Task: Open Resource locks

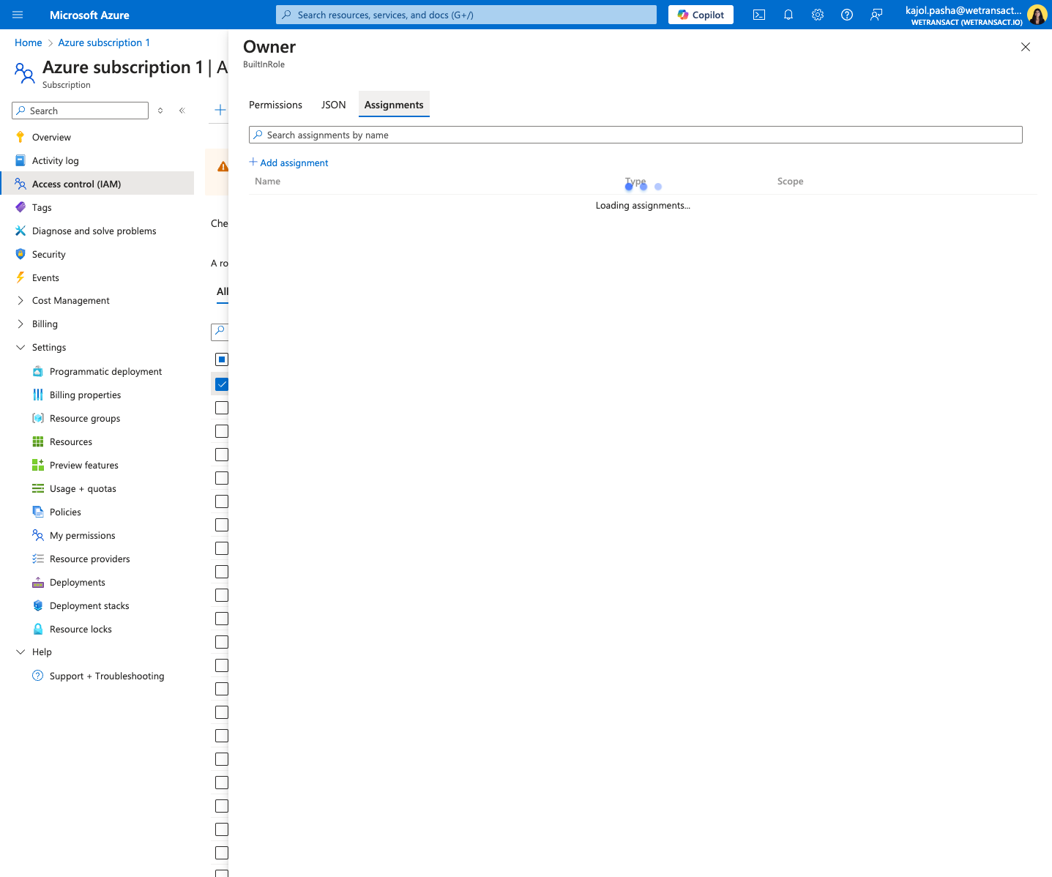Action: (81, 629)
